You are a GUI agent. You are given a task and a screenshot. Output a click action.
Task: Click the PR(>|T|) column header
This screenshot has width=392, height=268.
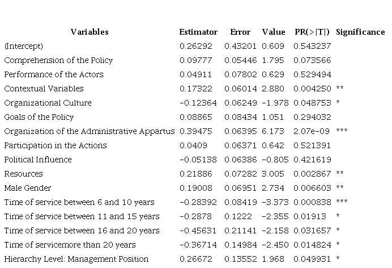(312, 32)
